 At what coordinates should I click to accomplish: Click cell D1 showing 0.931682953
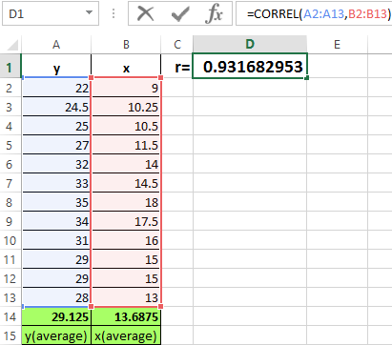[250, 66]
